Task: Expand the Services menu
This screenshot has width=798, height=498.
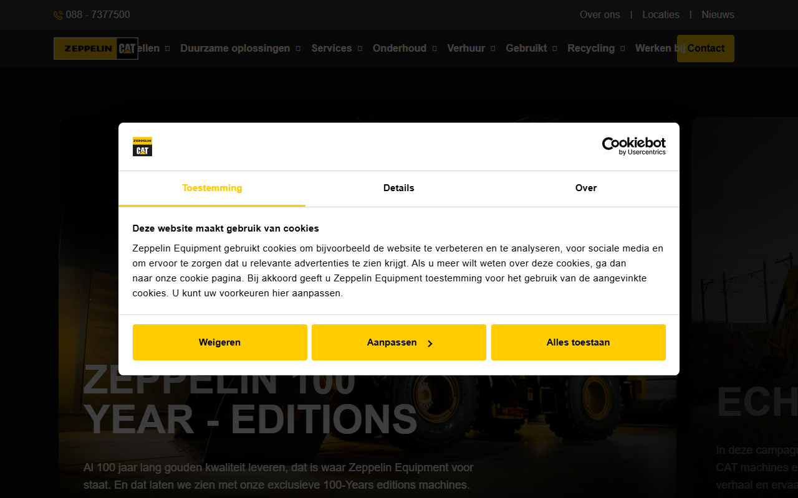Action: click(337, 49)
